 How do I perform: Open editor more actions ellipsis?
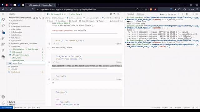[x=121, y=14]
